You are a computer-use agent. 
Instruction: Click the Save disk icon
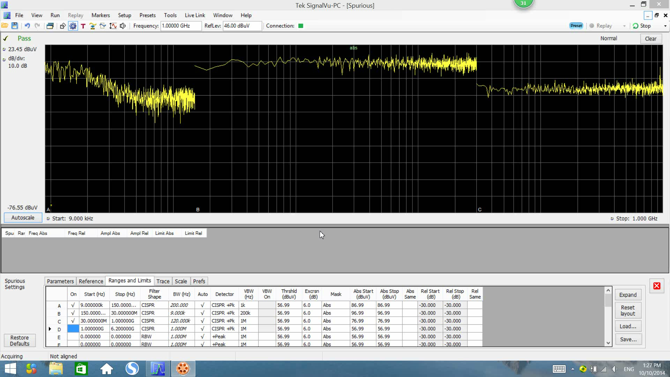point(15,26)
